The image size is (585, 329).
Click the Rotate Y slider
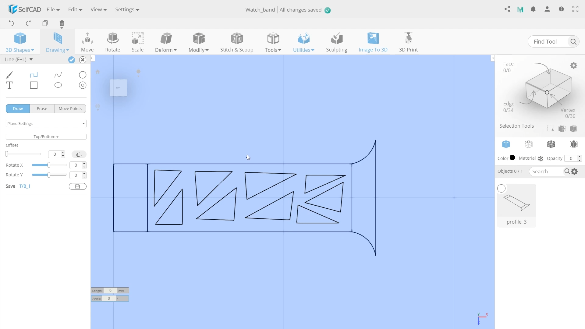(x=49, y=175)
